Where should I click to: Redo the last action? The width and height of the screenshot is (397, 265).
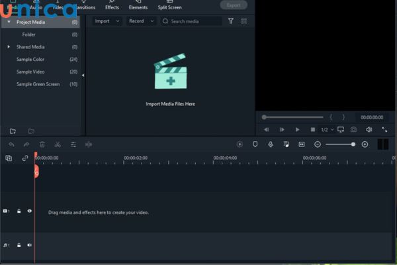26,144
